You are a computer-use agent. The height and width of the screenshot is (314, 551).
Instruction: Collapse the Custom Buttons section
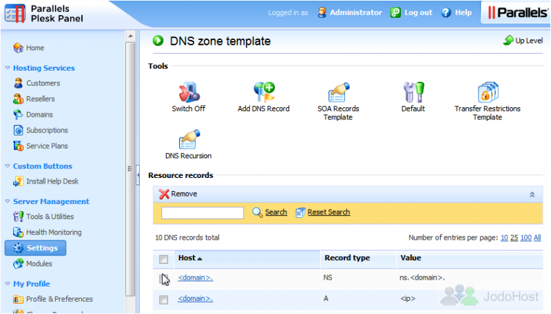click(x=8, y=166)
